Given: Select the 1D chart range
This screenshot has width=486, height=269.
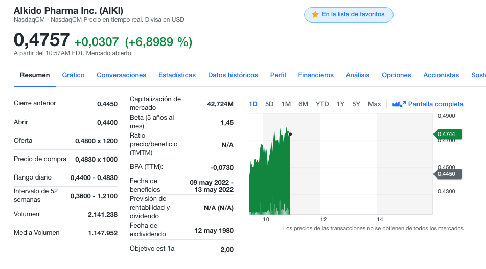Looking at the screenshot, I should (x=253, y=104).
